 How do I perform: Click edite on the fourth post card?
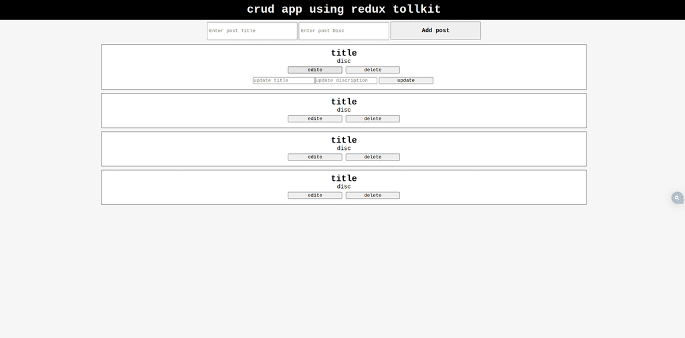[315, 195]
